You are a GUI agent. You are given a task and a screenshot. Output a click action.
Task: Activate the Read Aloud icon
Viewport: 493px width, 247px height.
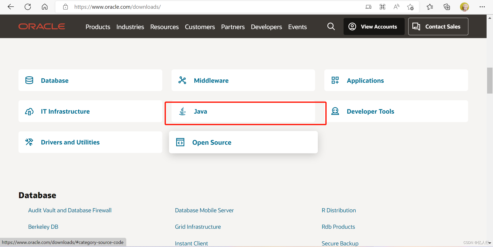point(396,7)
